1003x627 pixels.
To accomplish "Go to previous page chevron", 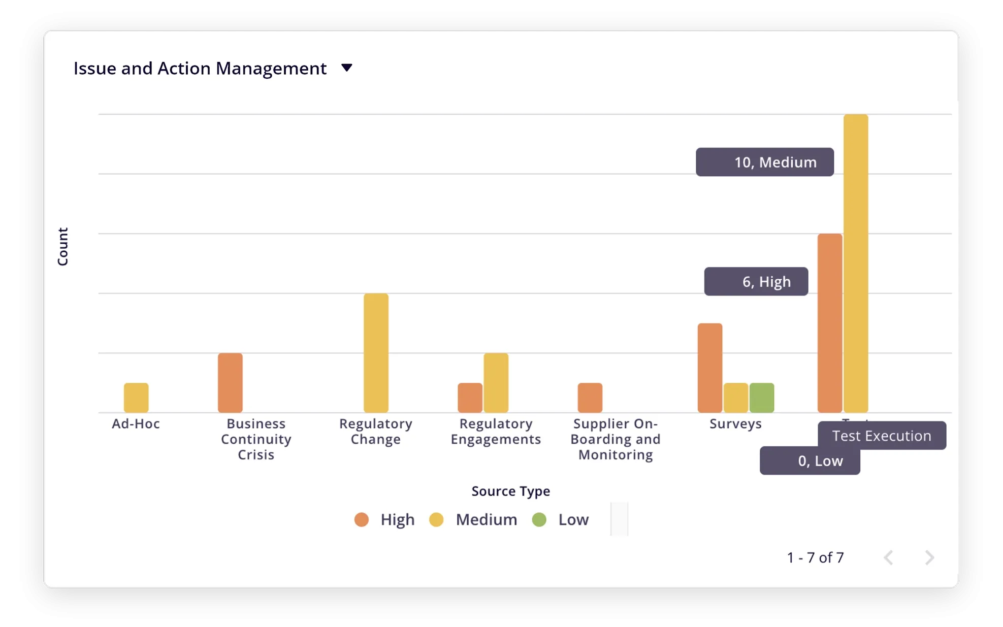I will point(888,557).
